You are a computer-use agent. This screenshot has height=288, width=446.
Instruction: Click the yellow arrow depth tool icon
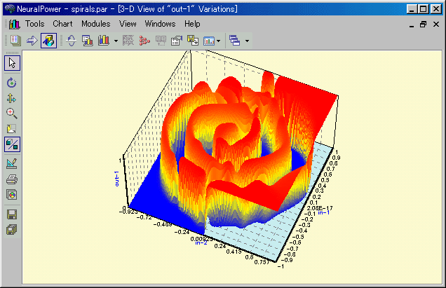(x=12, y=129)
